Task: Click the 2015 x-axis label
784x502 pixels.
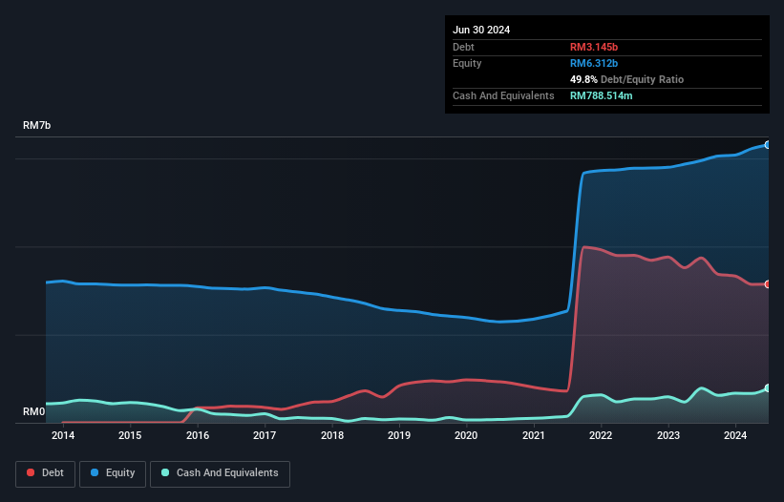Action: [x=130, y=435]
